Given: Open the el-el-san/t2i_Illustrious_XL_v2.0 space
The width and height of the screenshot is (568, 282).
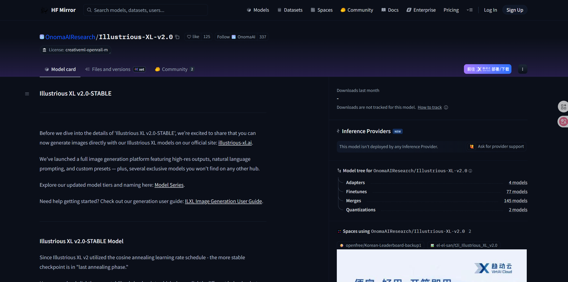Looking at the screenshot, I should pyautogui.click(x=464, y=245).
